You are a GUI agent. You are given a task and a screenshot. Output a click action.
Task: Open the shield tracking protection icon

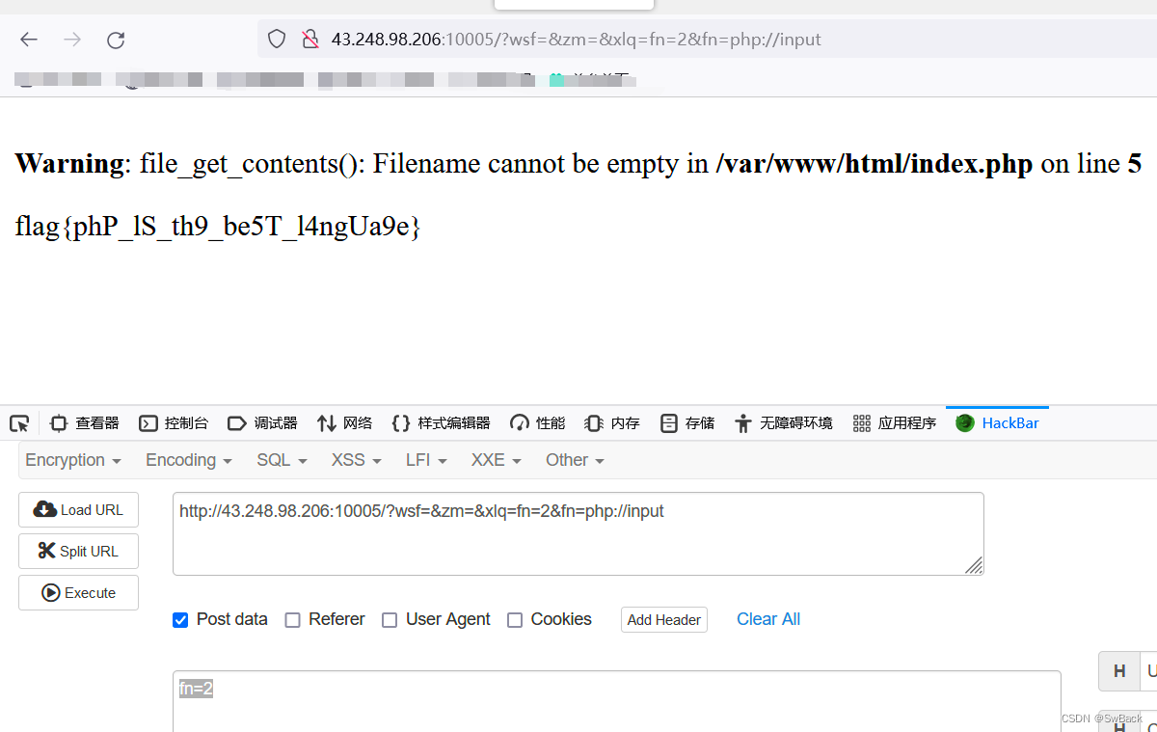click(x=277, y=40)
